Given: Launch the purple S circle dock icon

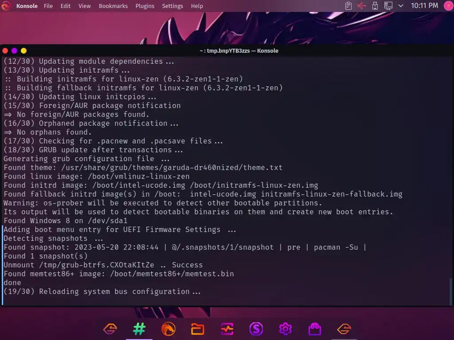Looking at the screenshot, I should pyautogui.click(x=256, y=329).
